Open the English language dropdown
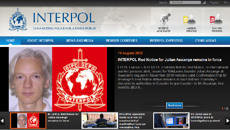 tap(218, 3)
